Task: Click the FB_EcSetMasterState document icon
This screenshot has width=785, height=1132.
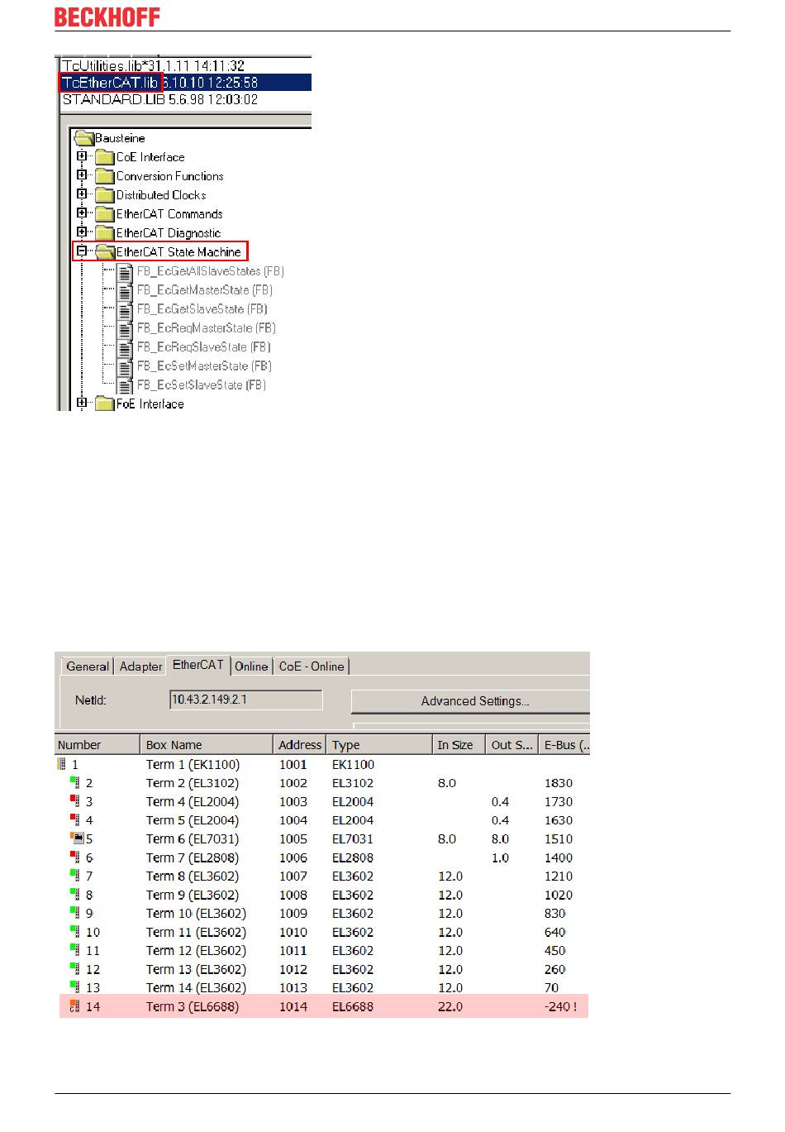Action: click(x=125, y=367)
